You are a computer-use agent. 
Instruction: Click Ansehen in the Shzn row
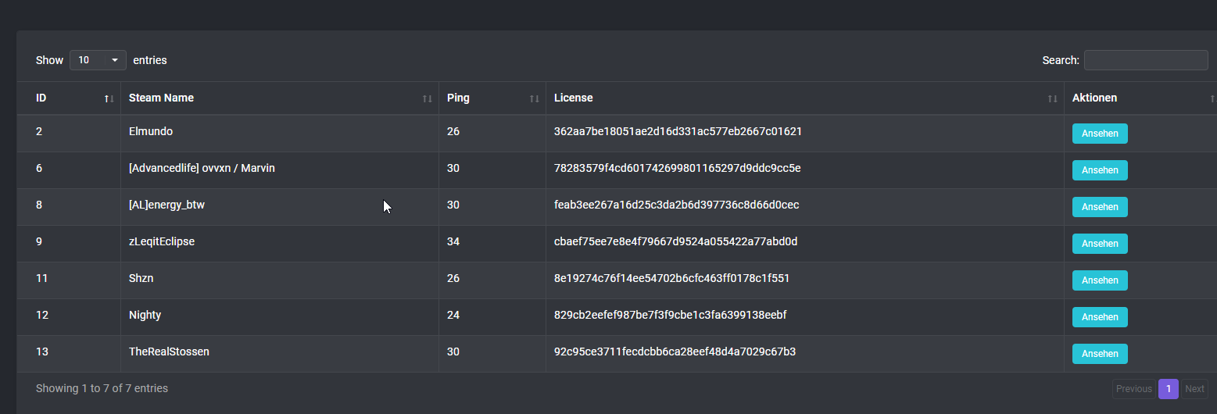1099,280
